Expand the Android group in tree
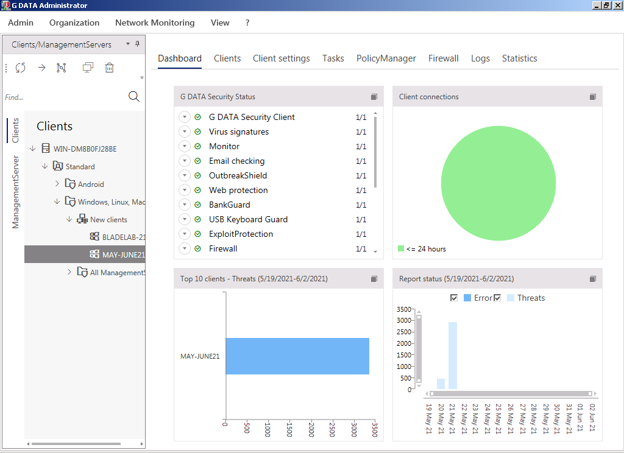Viewport: 624px width, 453px height. [x=57, y=184]
